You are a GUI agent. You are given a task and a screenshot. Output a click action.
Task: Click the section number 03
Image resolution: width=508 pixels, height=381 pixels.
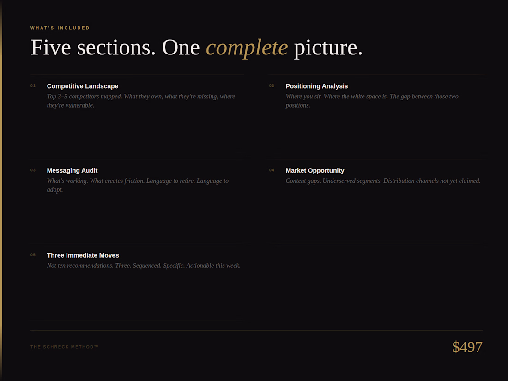point(33,170)
